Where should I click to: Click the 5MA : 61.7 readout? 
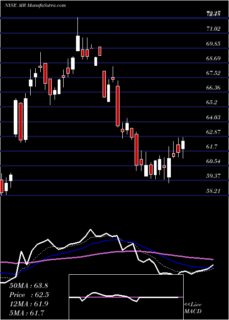tap(27, 313)
